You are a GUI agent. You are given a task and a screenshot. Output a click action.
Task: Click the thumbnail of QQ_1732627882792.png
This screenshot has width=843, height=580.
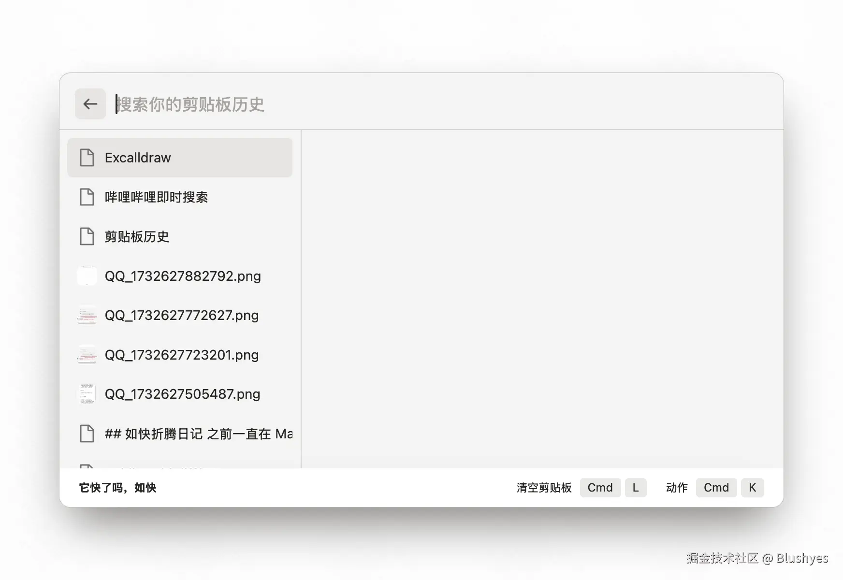click(87, 275)
